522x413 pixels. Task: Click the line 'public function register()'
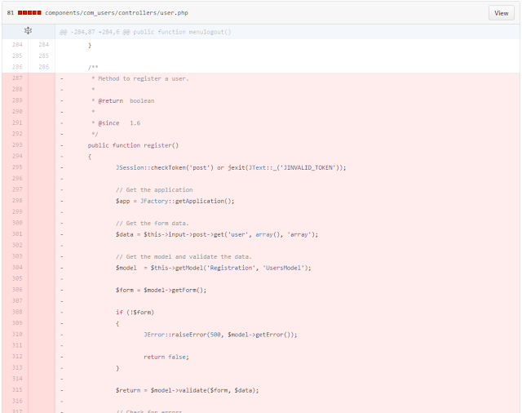coord(133,145)
